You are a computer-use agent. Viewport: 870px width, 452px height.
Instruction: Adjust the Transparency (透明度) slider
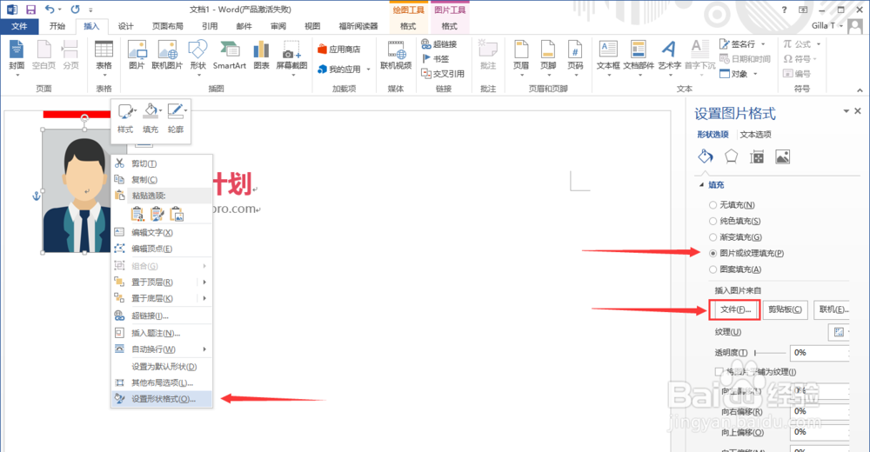[770, 353]
